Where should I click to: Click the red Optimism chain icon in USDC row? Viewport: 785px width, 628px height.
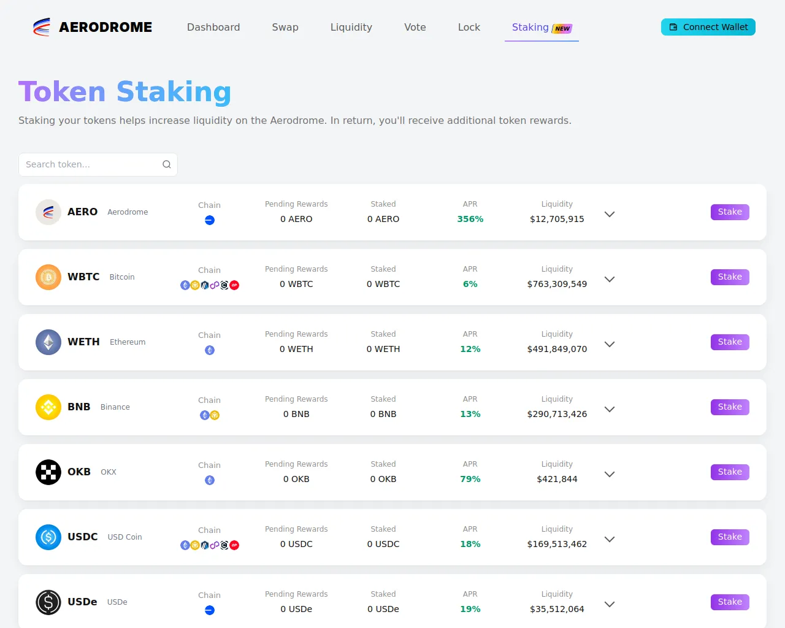[234, 545]
